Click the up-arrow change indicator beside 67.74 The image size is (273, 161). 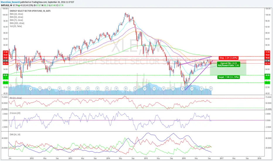(19, 5)
